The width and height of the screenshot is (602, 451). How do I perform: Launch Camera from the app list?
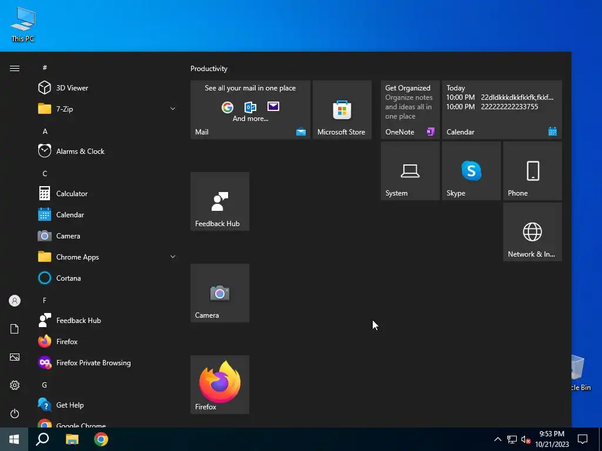[108, 236]
